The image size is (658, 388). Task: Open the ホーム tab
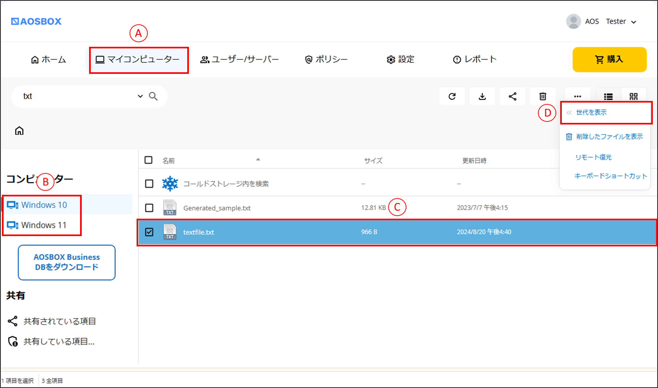(x=48, y=60)
